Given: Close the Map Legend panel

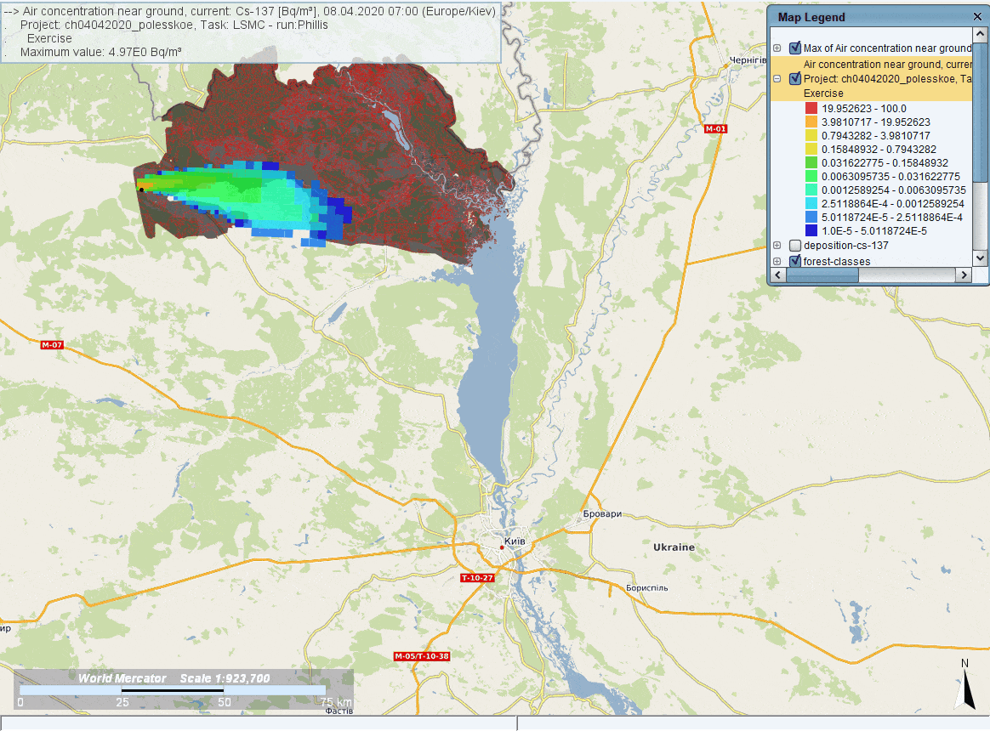Looking at the screenshot, I should point(977,17).
